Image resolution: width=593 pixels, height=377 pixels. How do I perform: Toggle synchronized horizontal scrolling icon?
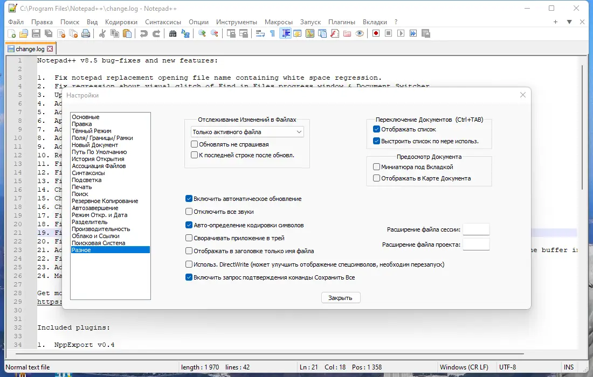(x=244, y=33)
